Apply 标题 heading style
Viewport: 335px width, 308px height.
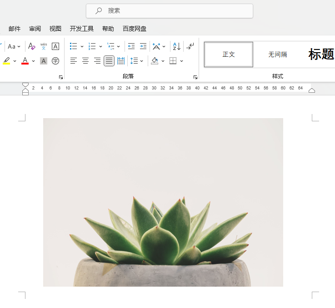pos(321,54)
